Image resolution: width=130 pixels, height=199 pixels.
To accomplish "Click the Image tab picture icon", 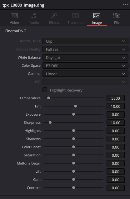I will (97, 16).
